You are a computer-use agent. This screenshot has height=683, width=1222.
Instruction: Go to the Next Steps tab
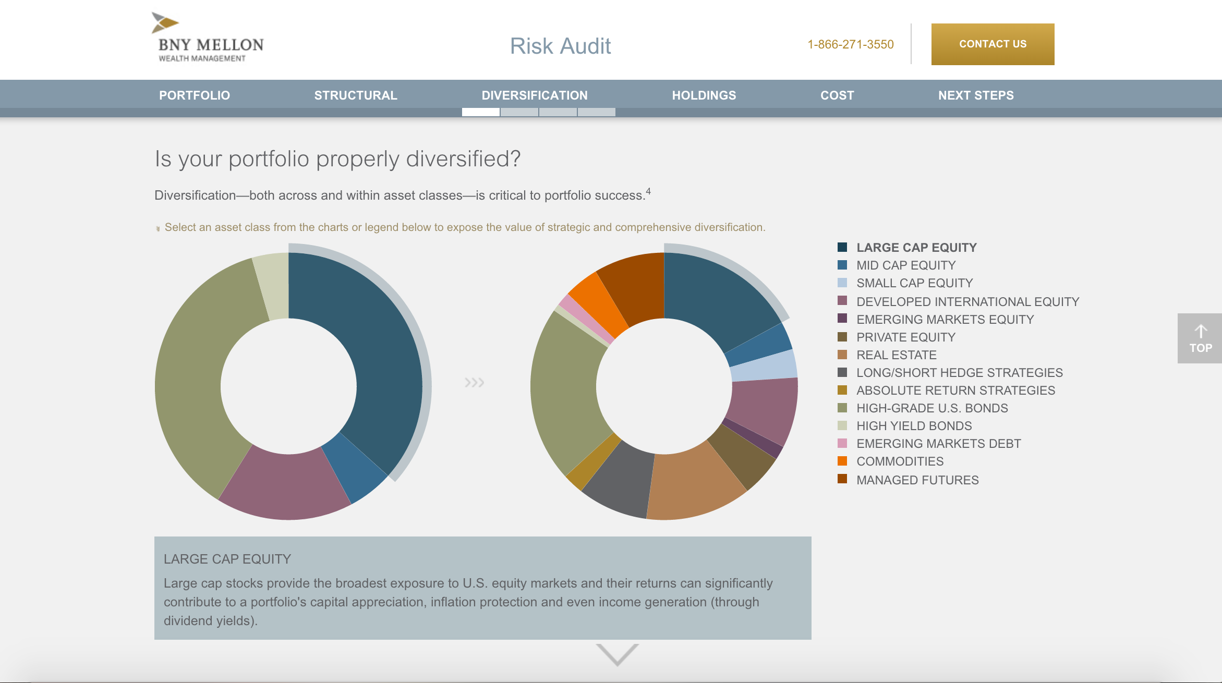tap(975, 95)
